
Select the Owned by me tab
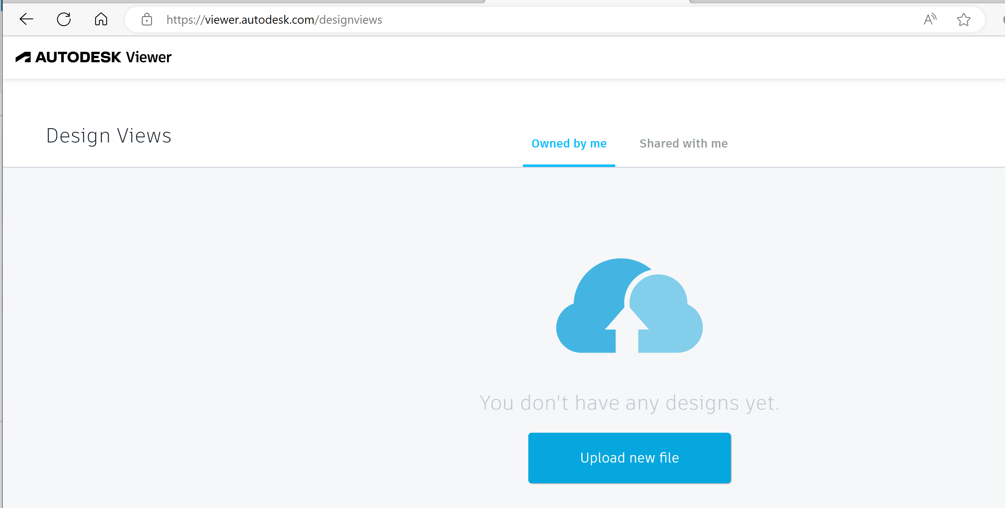click(x=568, y=143)
